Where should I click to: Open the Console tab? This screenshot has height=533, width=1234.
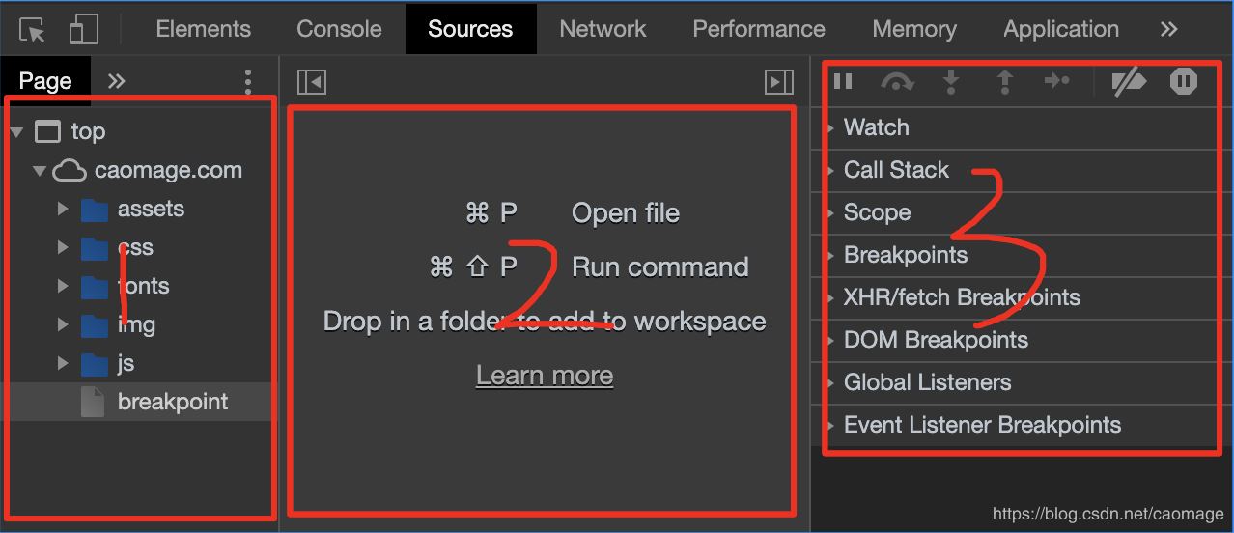pos(339,29)
